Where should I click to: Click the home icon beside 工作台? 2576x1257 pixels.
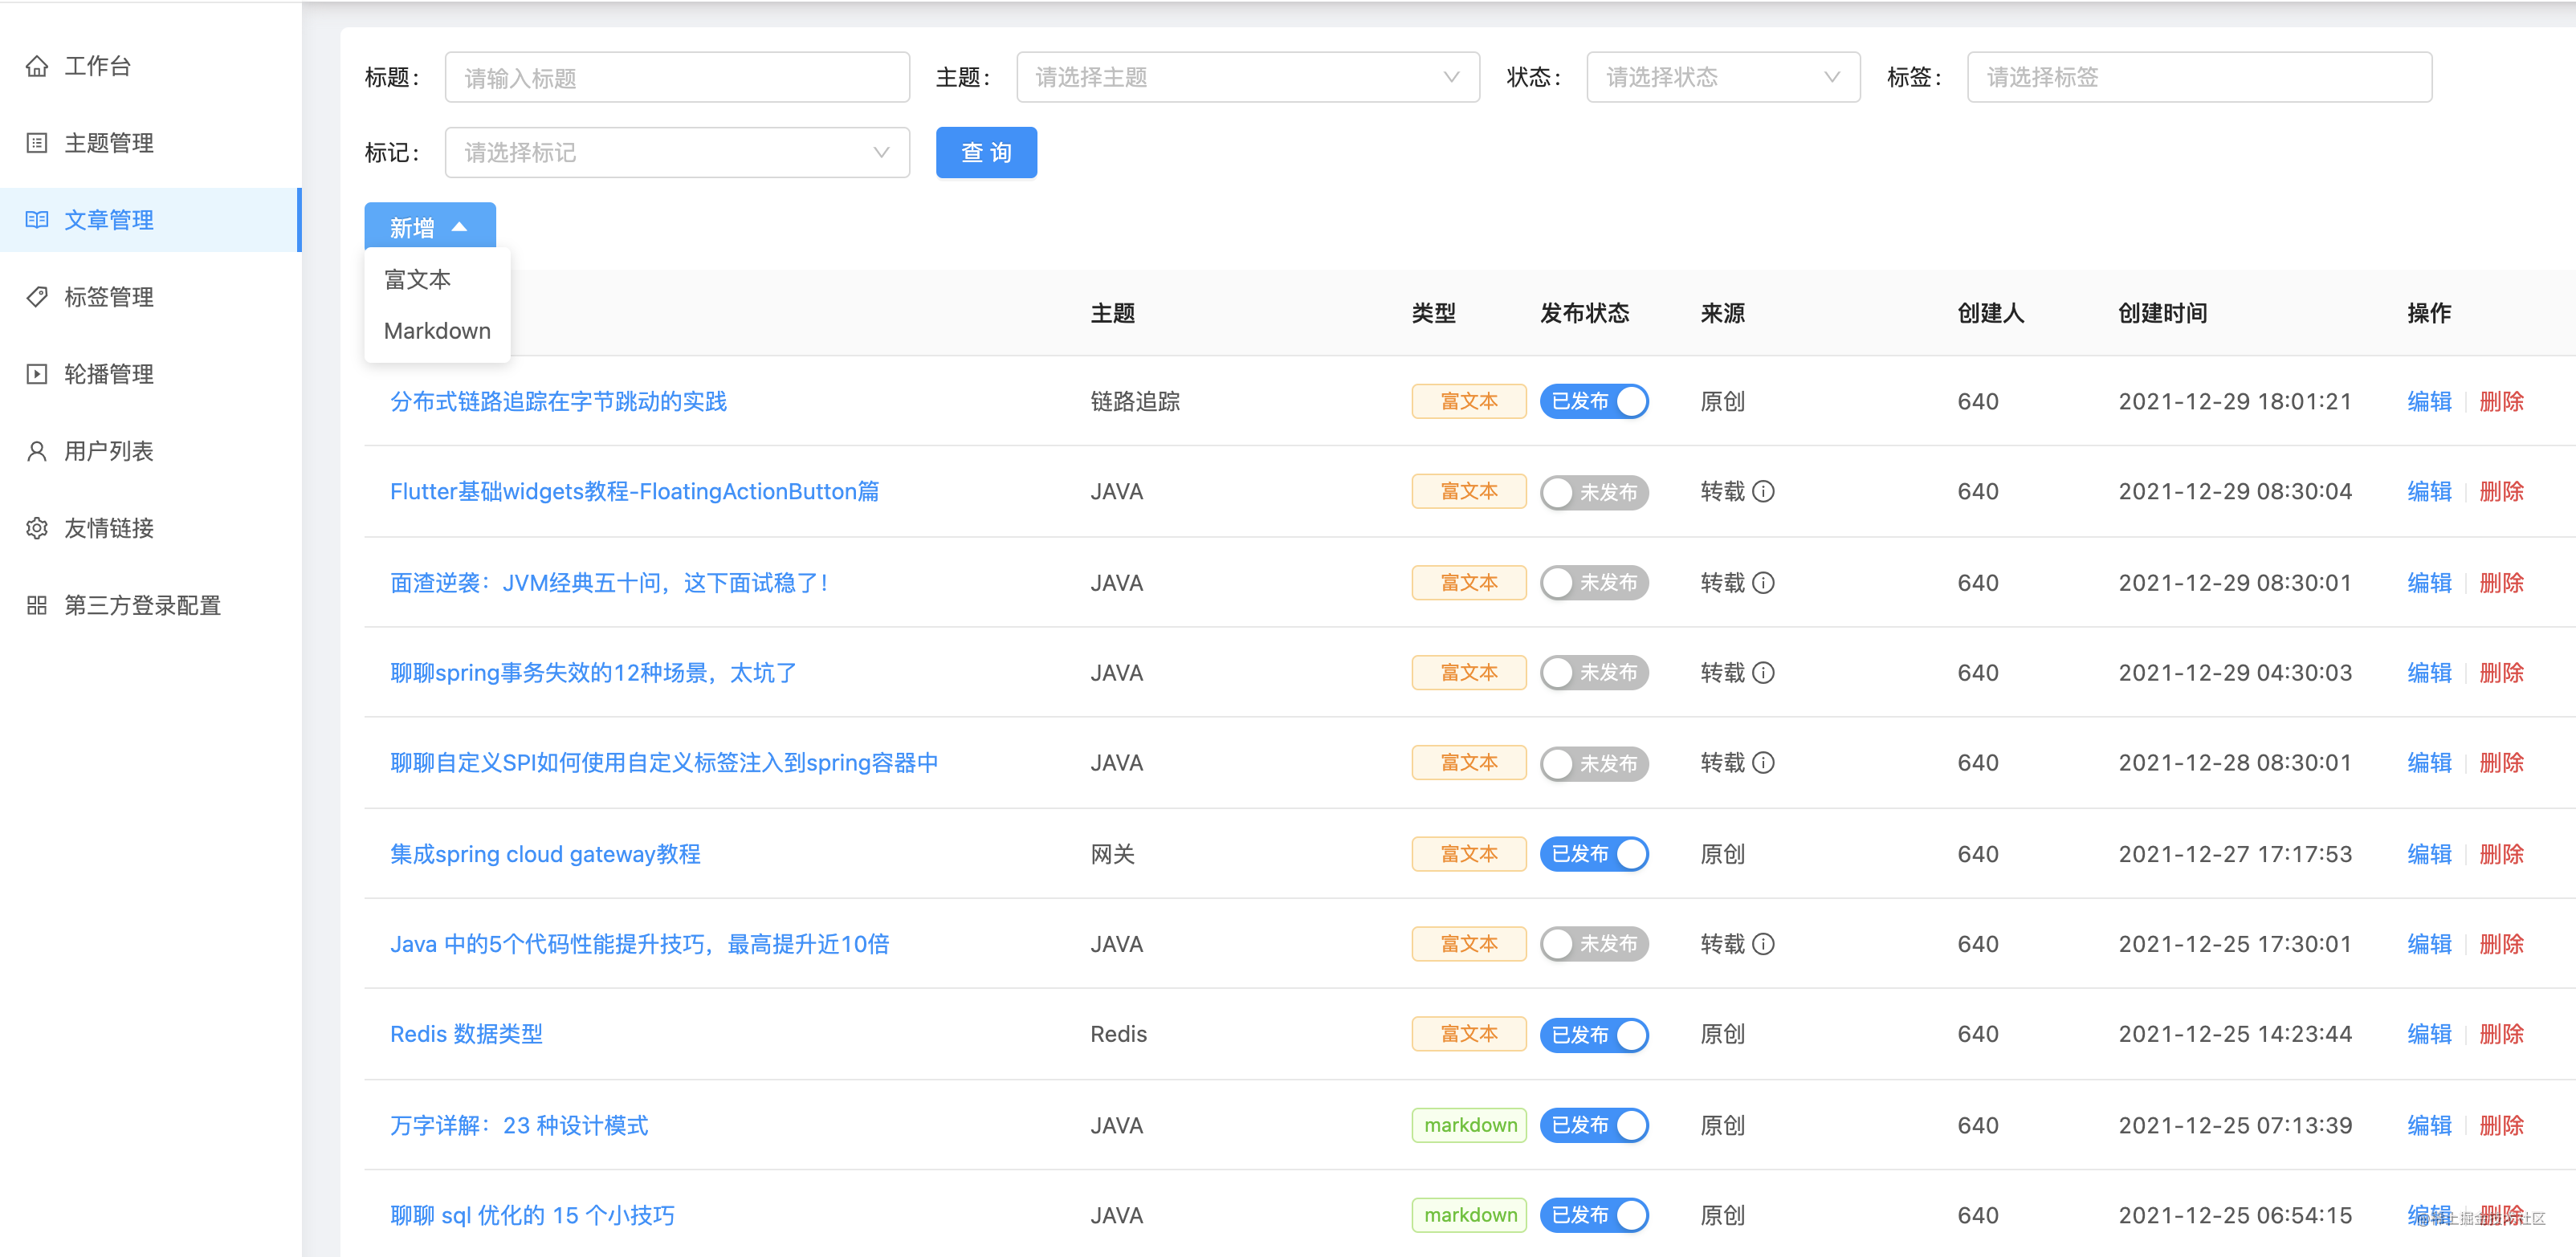click(37, 66)
